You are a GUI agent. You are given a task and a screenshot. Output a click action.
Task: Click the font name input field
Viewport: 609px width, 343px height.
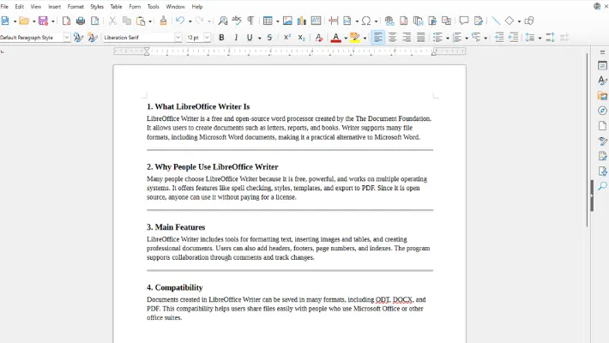(x=139, y=37)
